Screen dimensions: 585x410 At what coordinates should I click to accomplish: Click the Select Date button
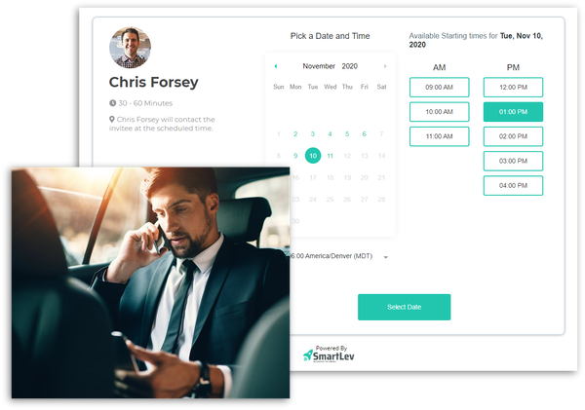point(404,307)
